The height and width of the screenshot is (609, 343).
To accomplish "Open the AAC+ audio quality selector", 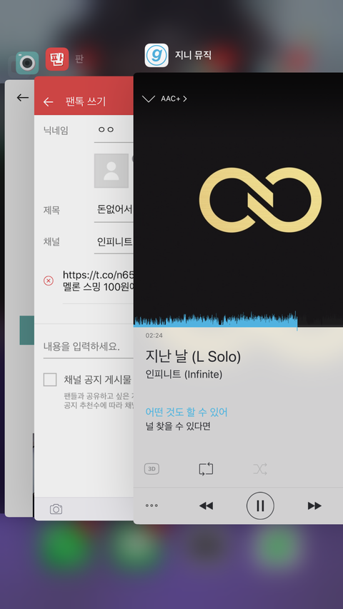I will pyautogui.click(x=174, y=99).
